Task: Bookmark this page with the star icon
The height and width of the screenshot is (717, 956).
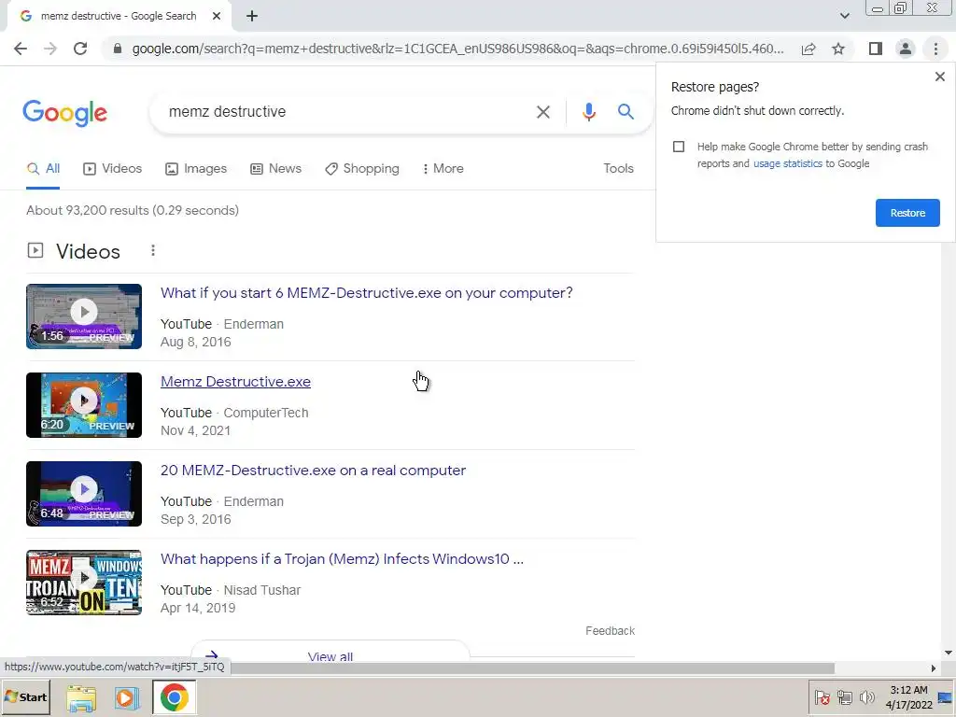Action: point(838,49)
